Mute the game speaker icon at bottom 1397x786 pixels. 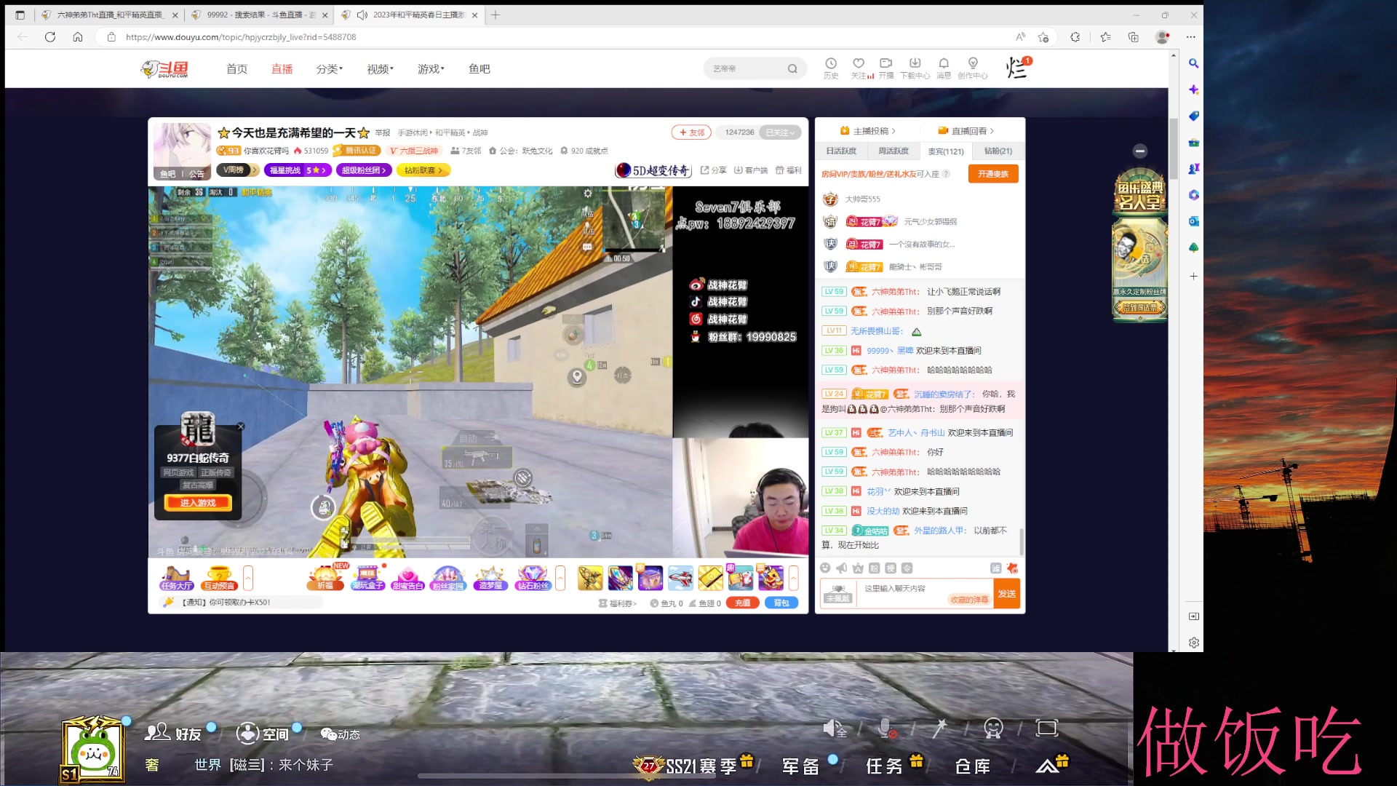pos(834,728)
